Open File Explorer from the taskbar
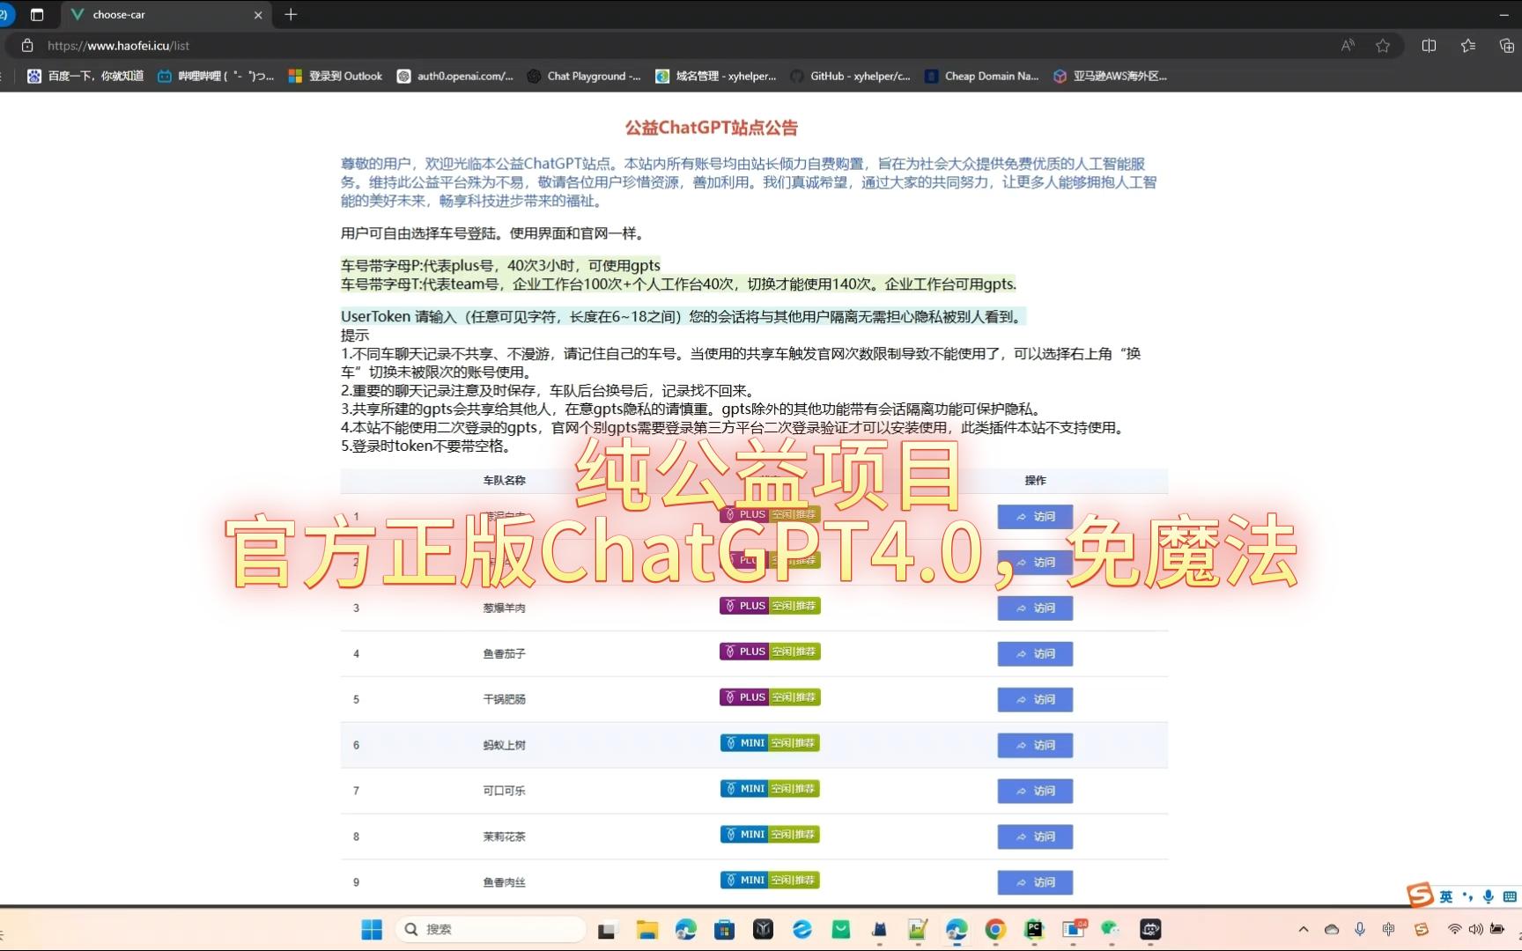1522x951 pixels. click(647, 930)
